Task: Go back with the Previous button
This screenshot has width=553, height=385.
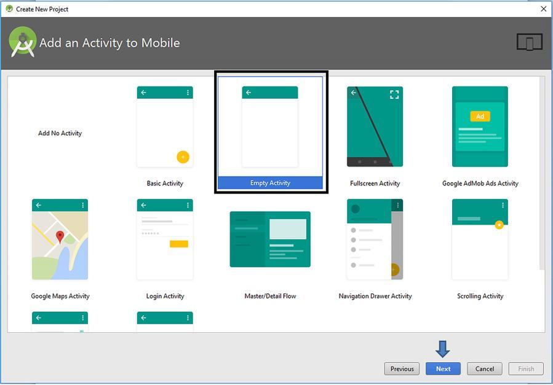Action: point(402,369)
